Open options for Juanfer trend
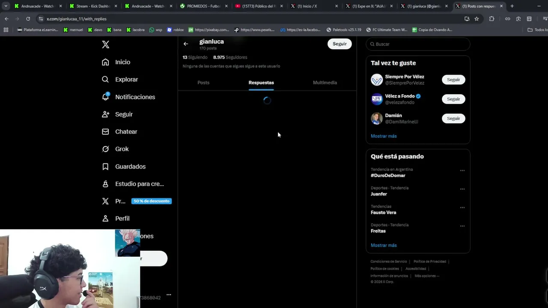The width and height of the screenshot is (548, 308). (462, 189)
